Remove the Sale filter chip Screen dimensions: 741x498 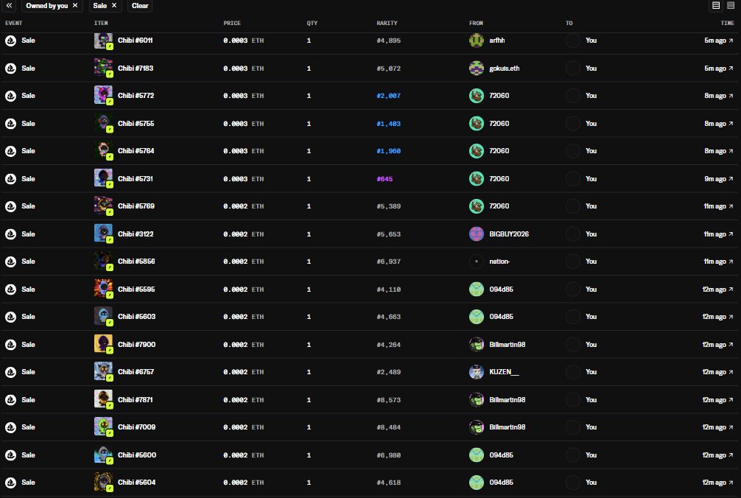[114, 6]
